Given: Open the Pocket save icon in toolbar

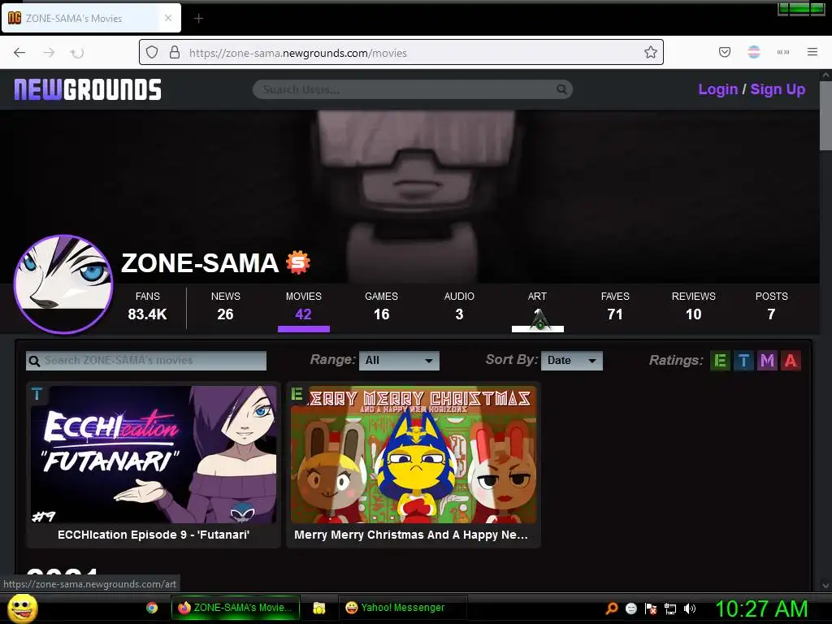Looking at the screenshot, I should click(725, 52).
